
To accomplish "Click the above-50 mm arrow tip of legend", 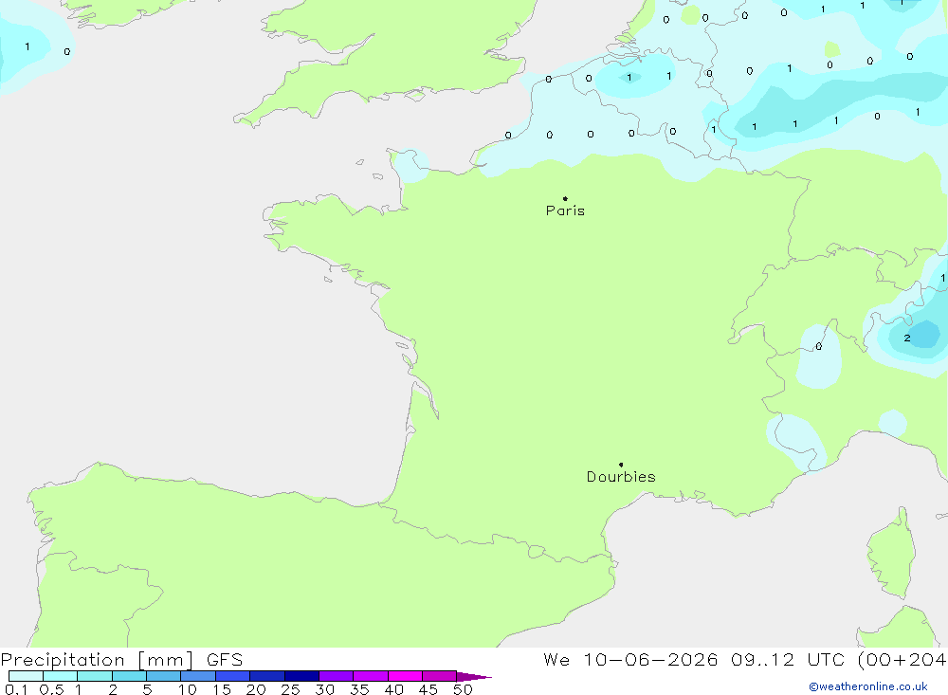I will click(x=474, y=676).
